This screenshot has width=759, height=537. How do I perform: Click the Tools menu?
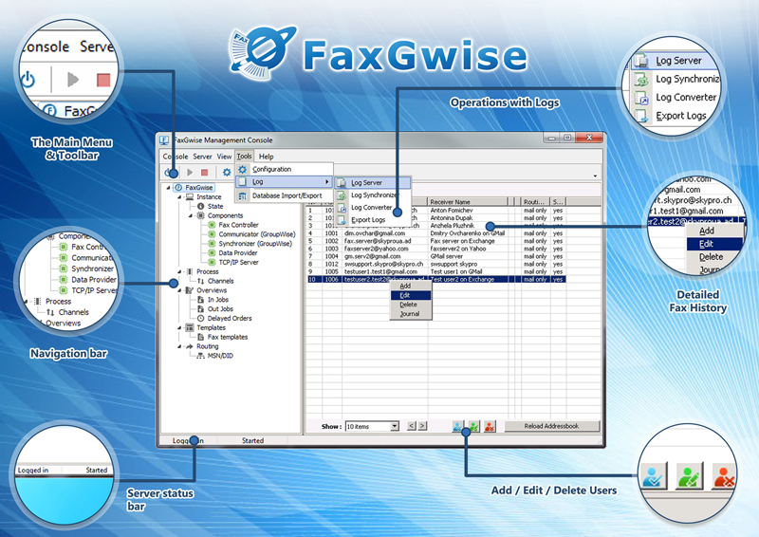point(245,157)
